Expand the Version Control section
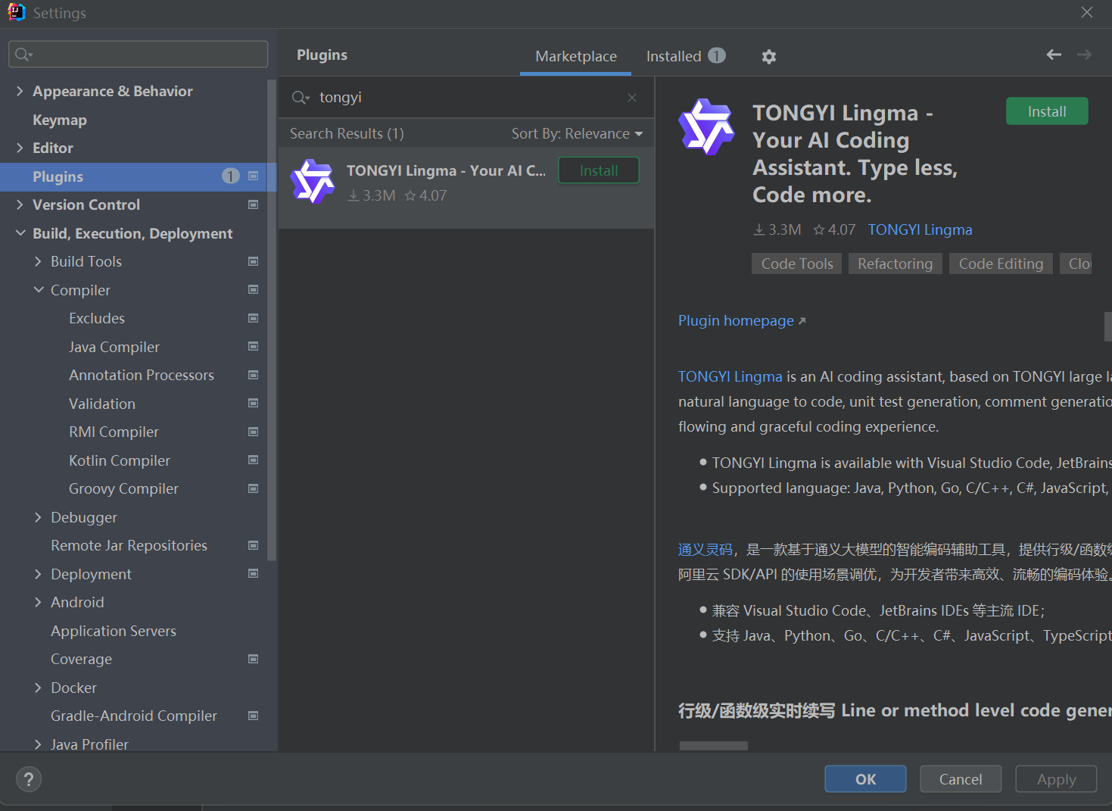The image size is (1112, 811). pos(20,204)
